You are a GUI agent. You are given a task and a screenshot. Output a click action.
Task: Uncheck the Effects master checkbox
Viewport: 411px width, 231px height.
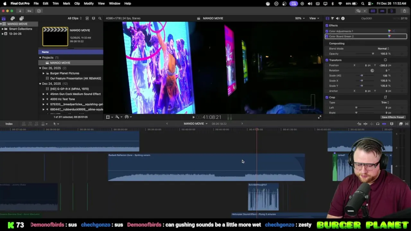327,26
